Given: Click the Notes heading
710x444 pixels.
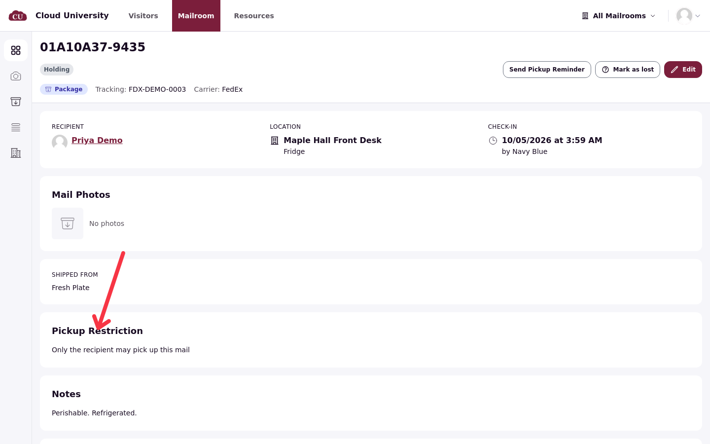Looking at the screenshot, I should (66, 394).
